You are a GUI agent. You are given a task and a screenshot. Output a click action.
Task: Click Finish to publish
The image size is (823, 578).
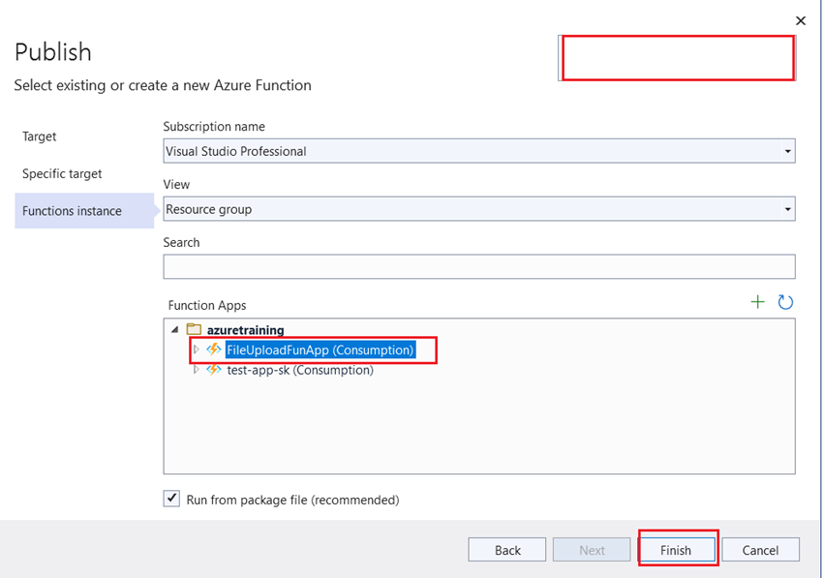(x=678, y=549)
